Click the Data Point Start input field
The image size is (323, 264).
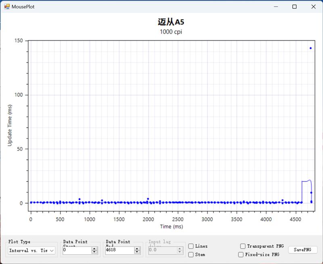point(77,251)
